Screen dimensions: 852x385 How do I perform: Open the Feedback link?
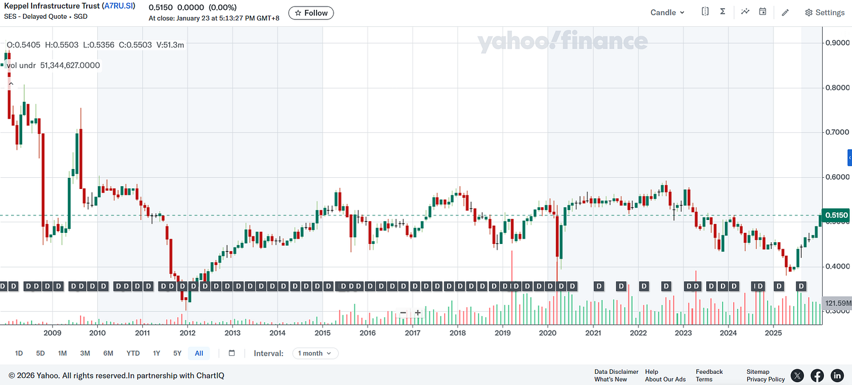(x=709, y=372)
